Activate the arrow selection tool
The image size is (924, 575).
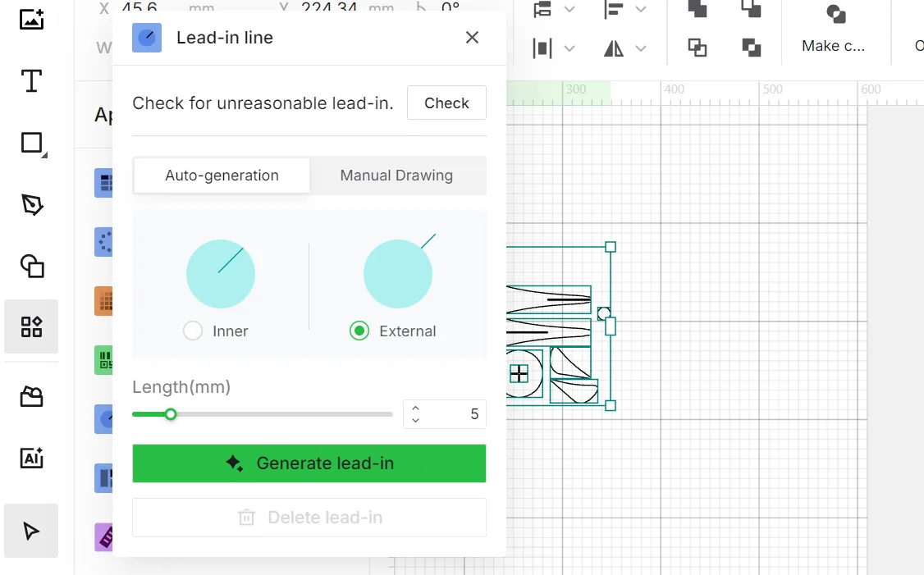31,531
